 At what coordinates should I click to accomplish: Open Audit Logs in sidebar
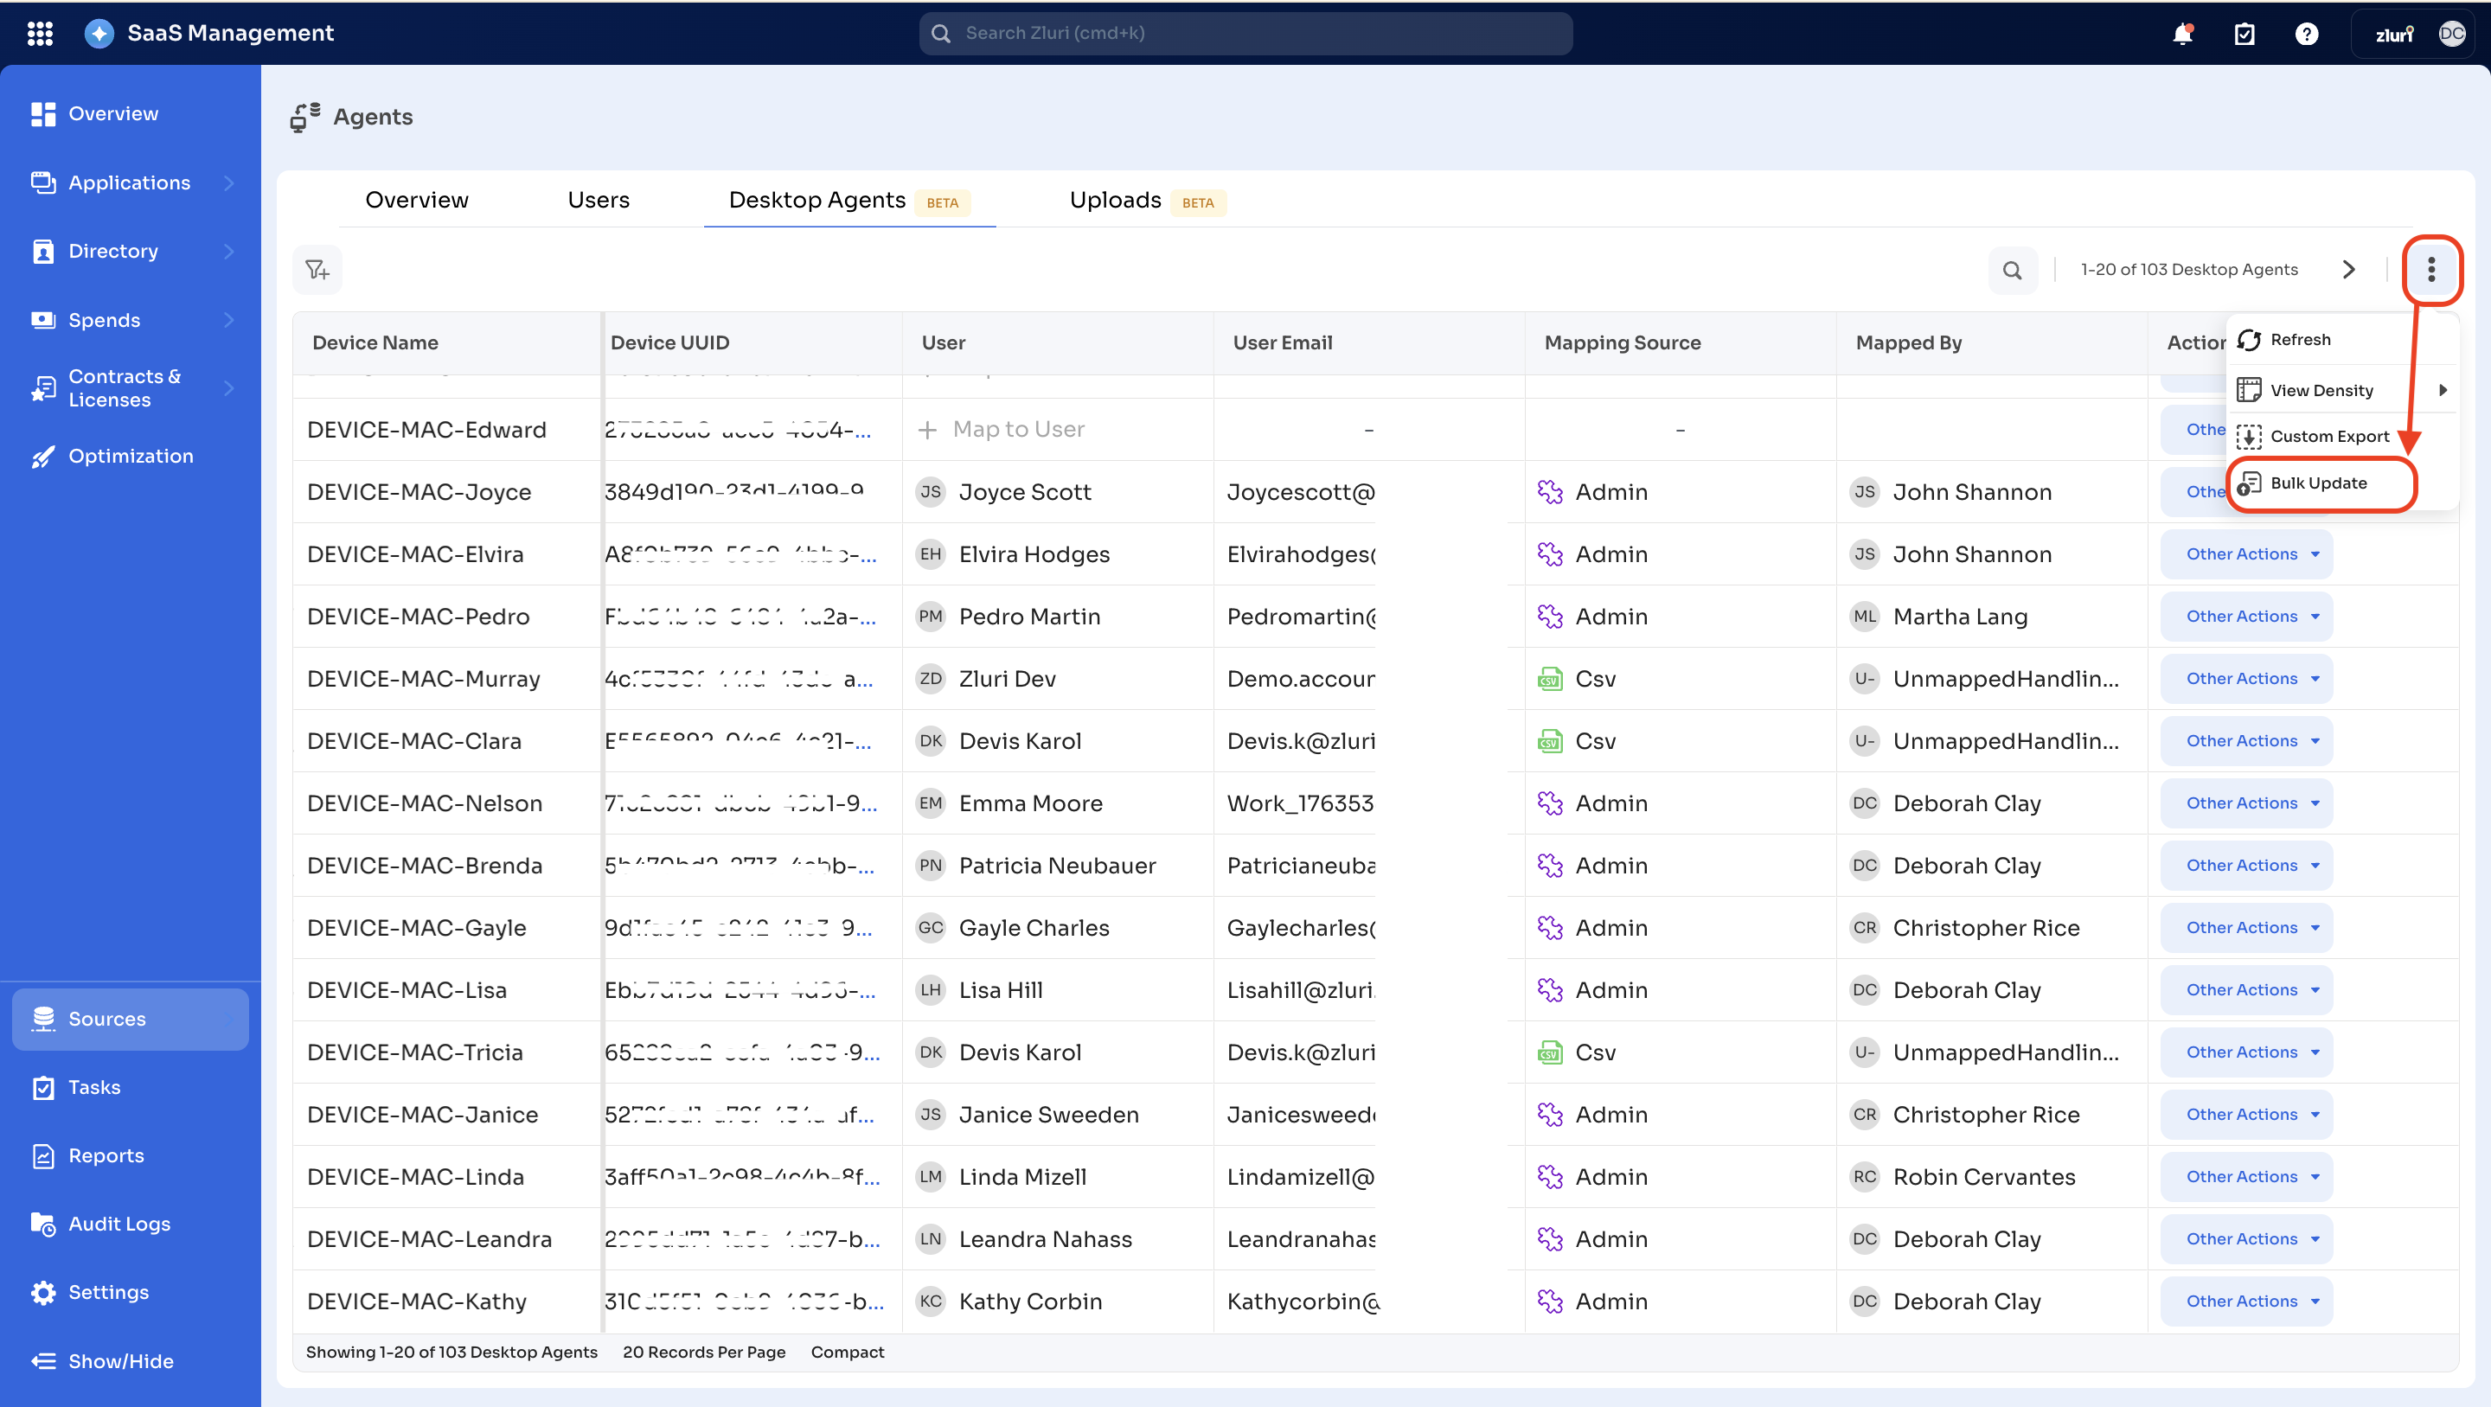[119, 1224]
